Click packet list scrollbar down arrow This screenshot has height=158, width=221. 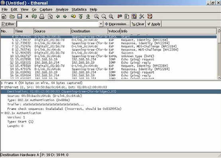[219, 77]
